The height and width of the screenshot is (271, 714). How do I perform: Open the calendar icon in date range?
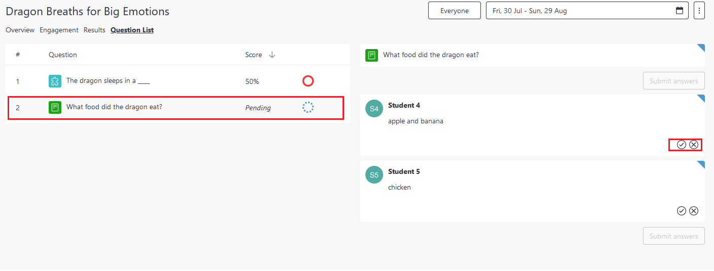click(x=680, y=11)
